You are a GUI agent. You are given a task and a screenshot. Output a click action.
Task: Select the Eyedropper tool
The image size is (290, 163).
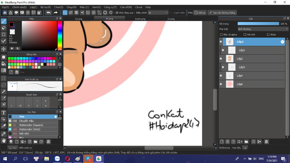pos(4,134)
